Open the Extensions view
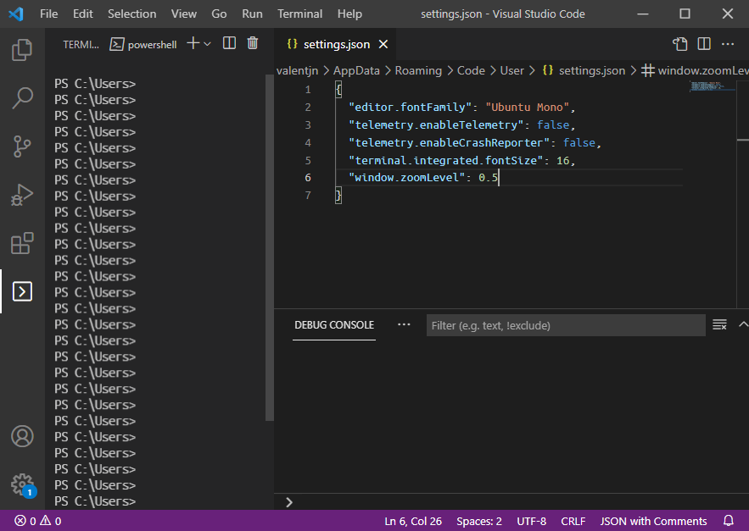 pyautogui.click(x=22, y=243)
